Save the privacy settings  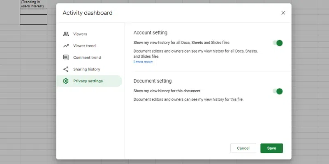pyautogui.click(x=271, y=148)
